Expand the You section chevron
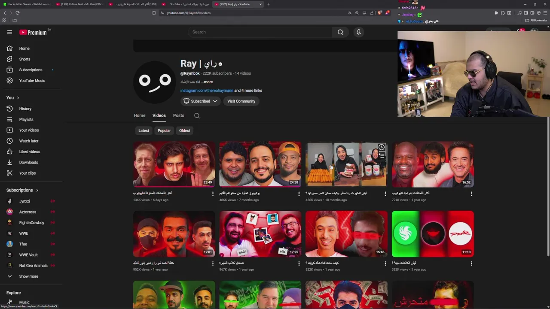This screenshot has height=309, width=550. (18, 98)
